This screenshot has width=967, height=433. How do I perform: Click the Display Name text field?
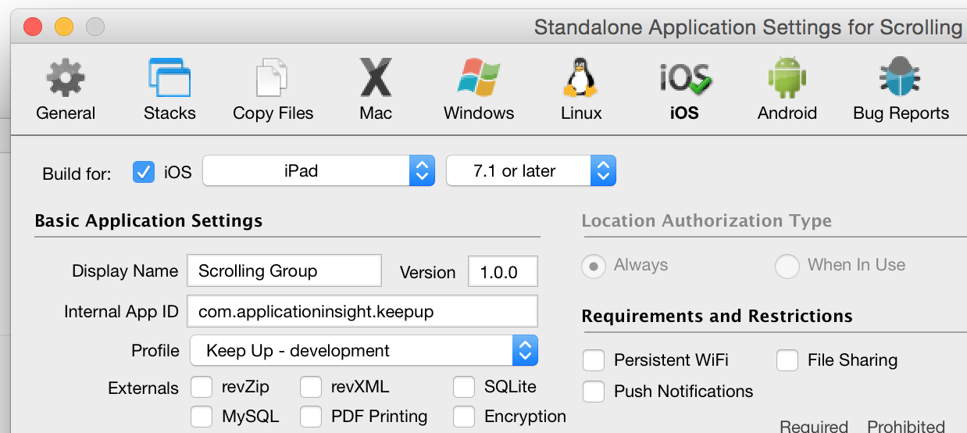point(284,271)
